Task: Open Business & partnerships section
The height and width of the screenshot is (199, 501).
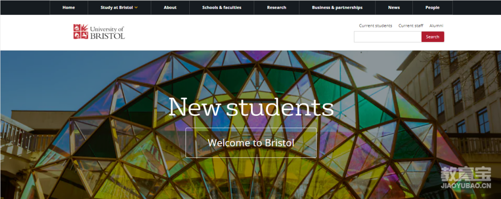Action: (x=337, y=8)
